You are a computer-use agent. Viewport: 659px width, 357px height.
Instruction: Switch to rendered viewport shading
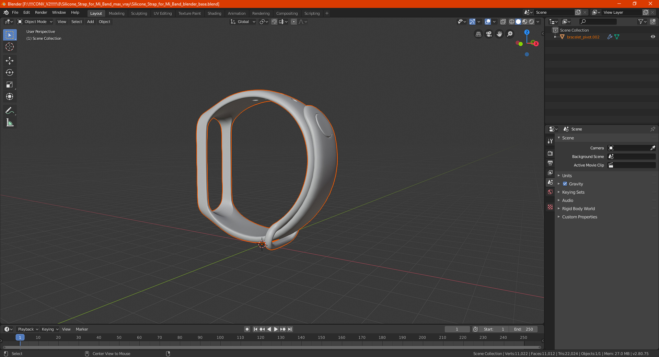531,22
